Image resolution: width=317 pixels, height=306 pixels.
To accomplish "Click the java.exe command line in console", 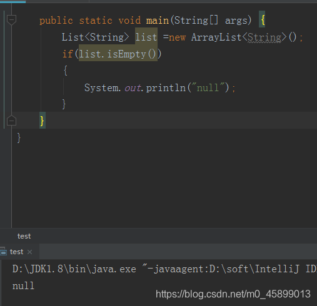I will tap(164, 269).
